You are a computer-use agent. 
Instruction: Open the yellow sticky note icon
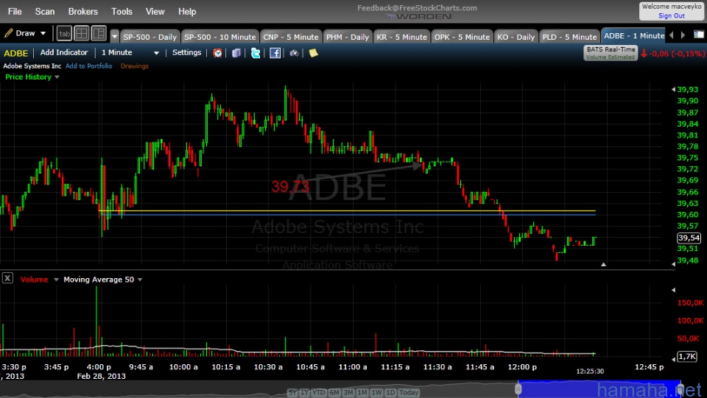(x=314, y=53)
